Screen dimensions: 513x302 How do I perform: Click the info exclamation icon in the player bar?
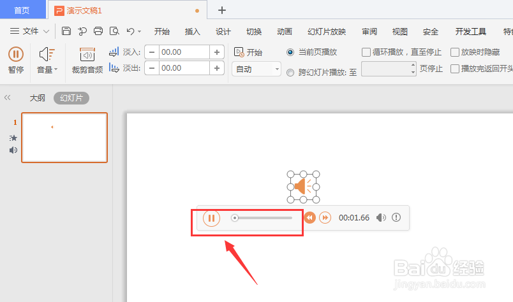tap(396, 217)
